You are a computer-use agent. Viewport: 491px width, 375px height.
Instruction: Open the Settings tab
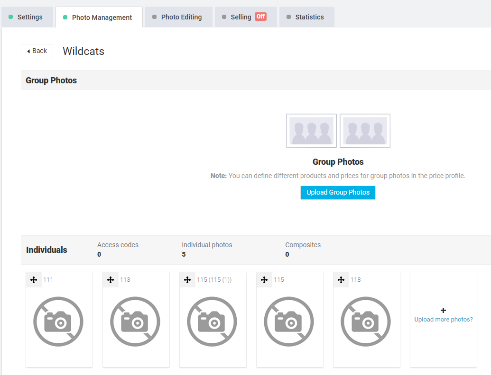(26, 17)
